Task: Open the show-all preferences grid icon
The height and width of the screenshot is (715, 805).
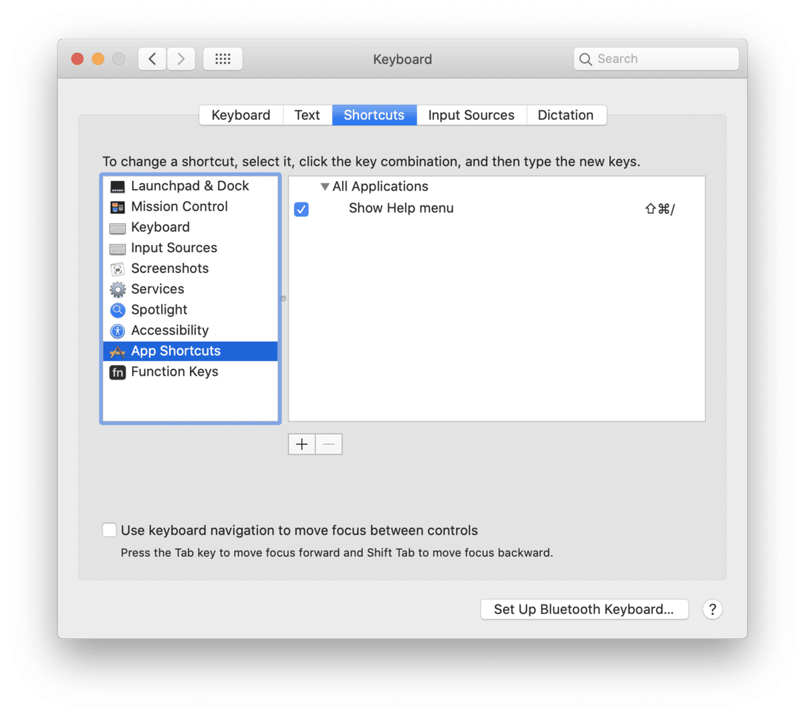Action: (x=223, y=58)
